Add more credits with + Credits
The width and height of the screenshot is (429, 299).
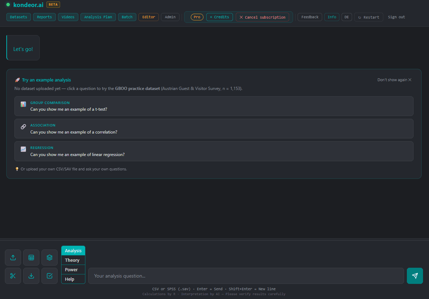[220, 17]
